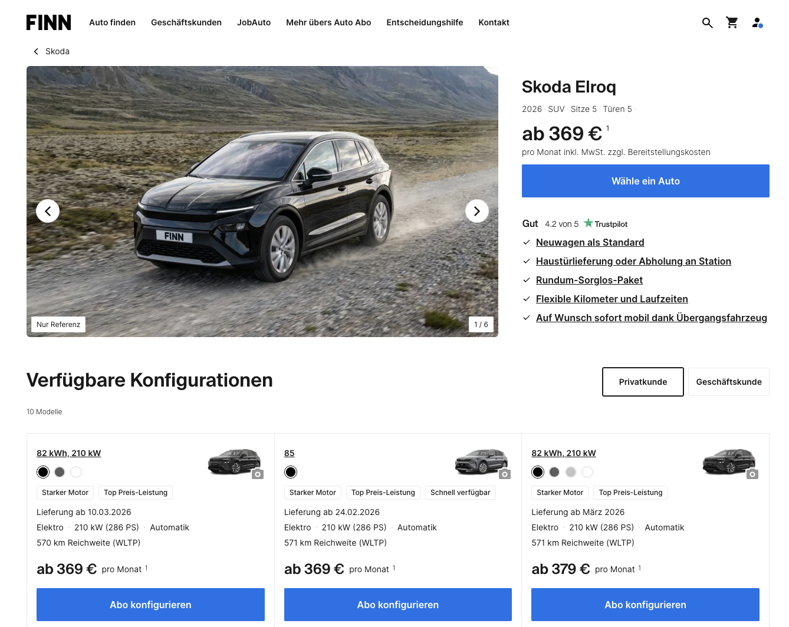Open the Auto finden menu
The height and width of the screenshot is (627, 789).
coord(112,22)
